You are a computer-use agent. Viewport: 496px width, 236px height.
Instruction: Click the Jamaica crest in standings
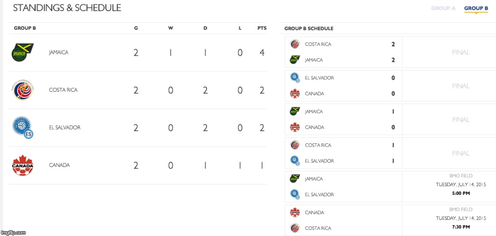(23, 52)
